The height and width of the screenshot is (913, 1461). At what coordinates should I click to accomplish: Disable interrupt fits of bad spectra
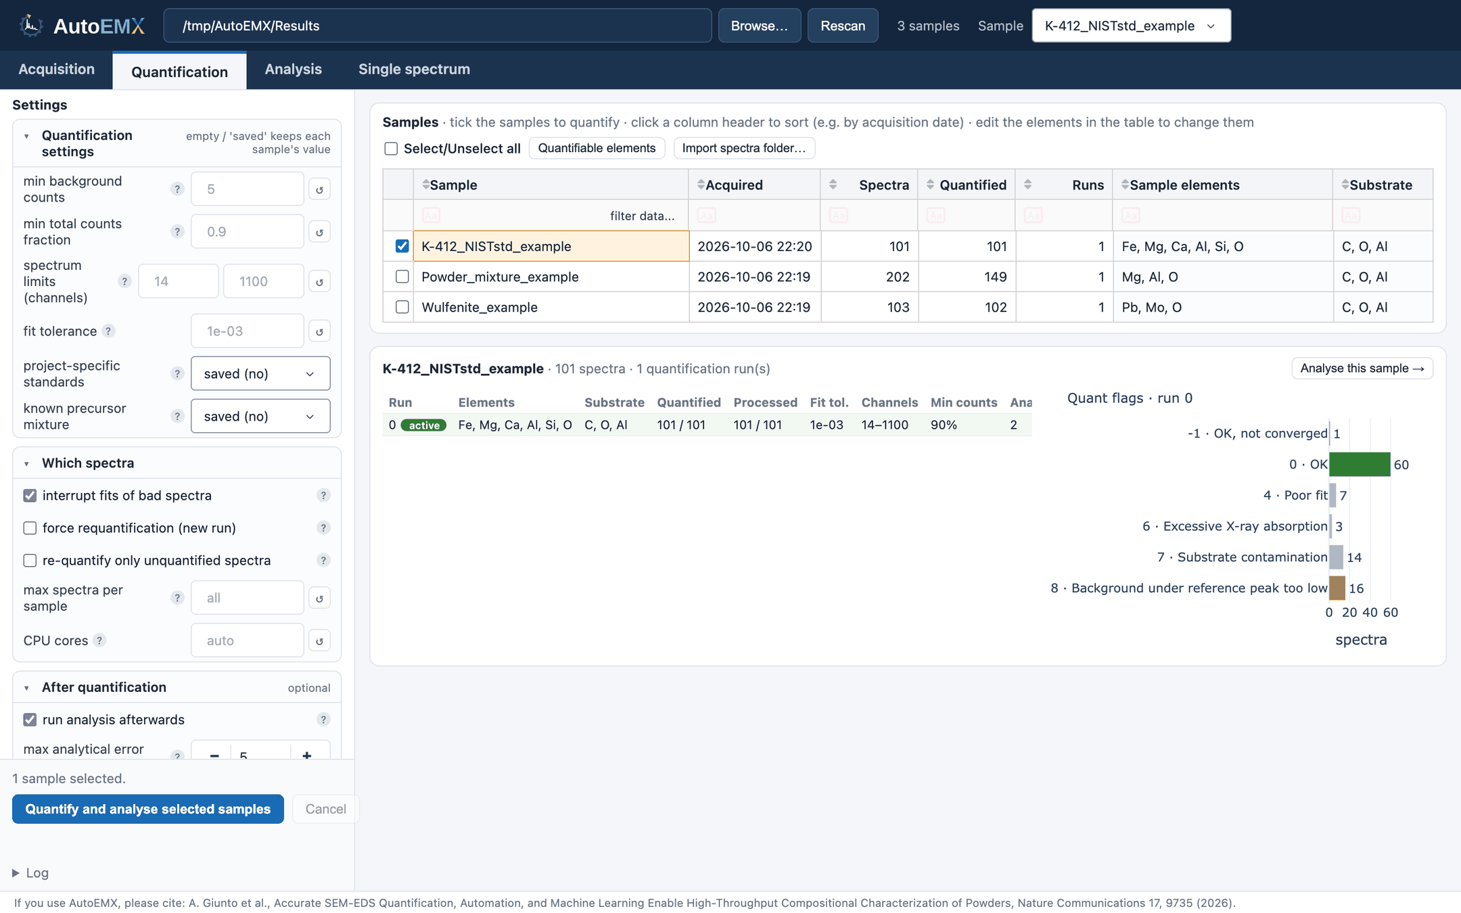[30, 496]
